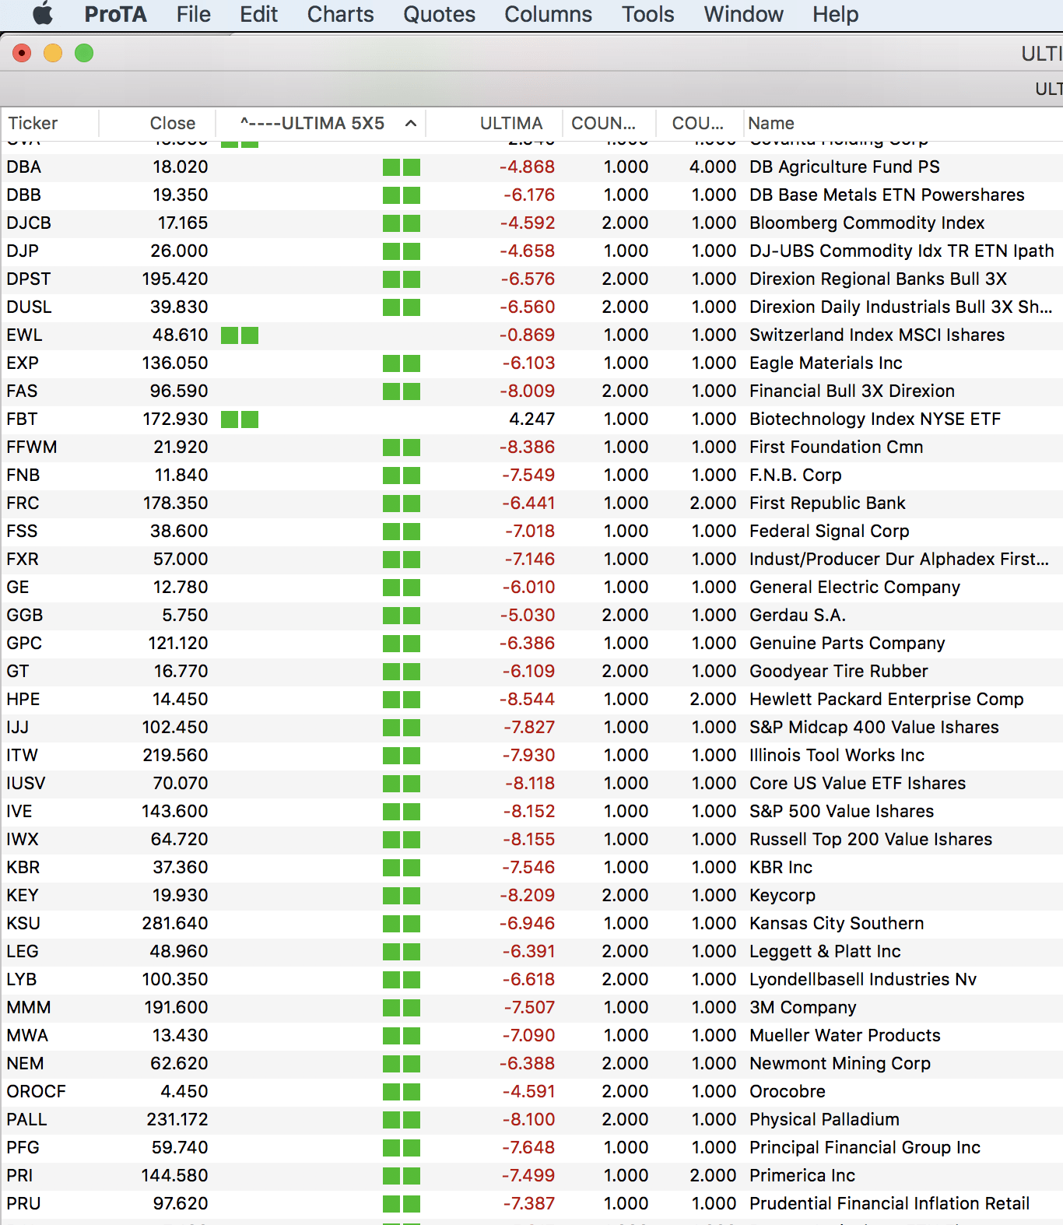
Task: Select 'Biotechnology Index NYSE ETF'
Action: (875, 419)
